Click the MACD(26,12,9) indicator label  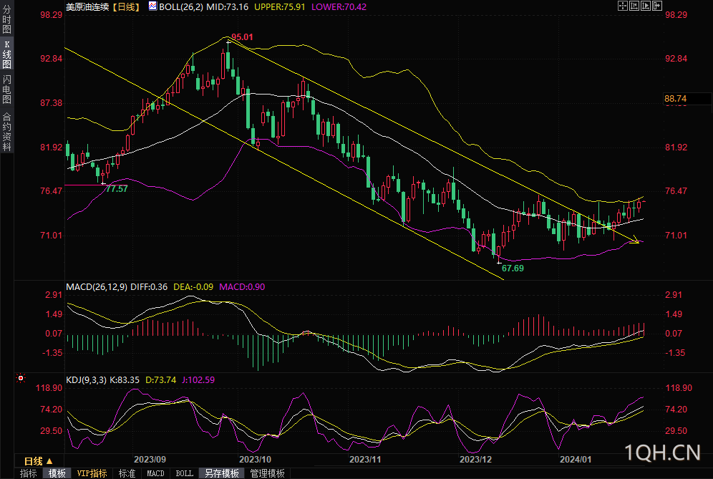coord(97,287)
